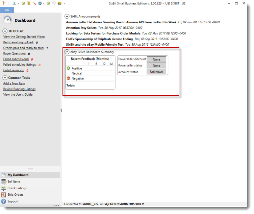Click Powerseller discount None button
The image size is (254, 214).
coord(156,60)
